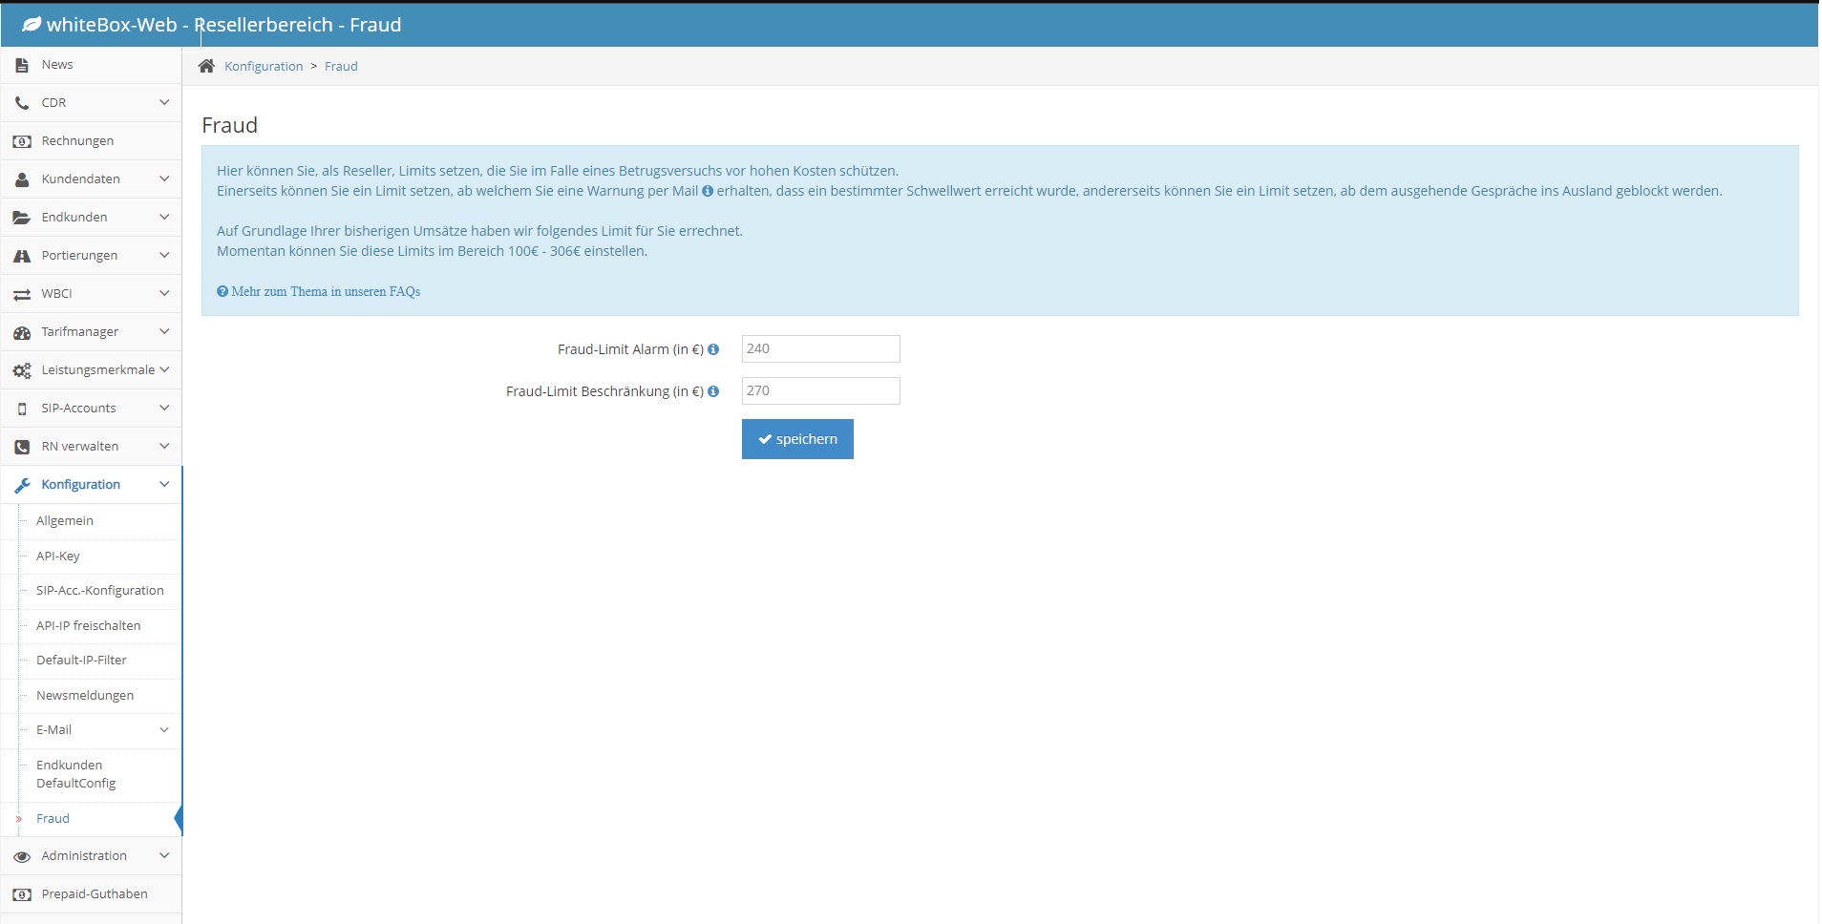
Task: Expand the WBCI section
Action: [x=164, y=293]
